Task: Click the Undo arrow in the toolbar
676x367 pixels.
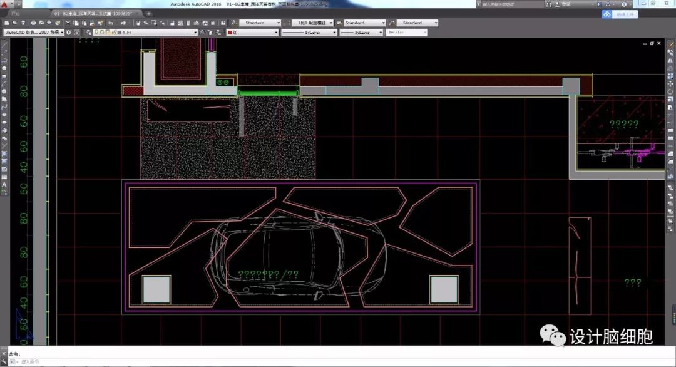Action: coord(111,23)
